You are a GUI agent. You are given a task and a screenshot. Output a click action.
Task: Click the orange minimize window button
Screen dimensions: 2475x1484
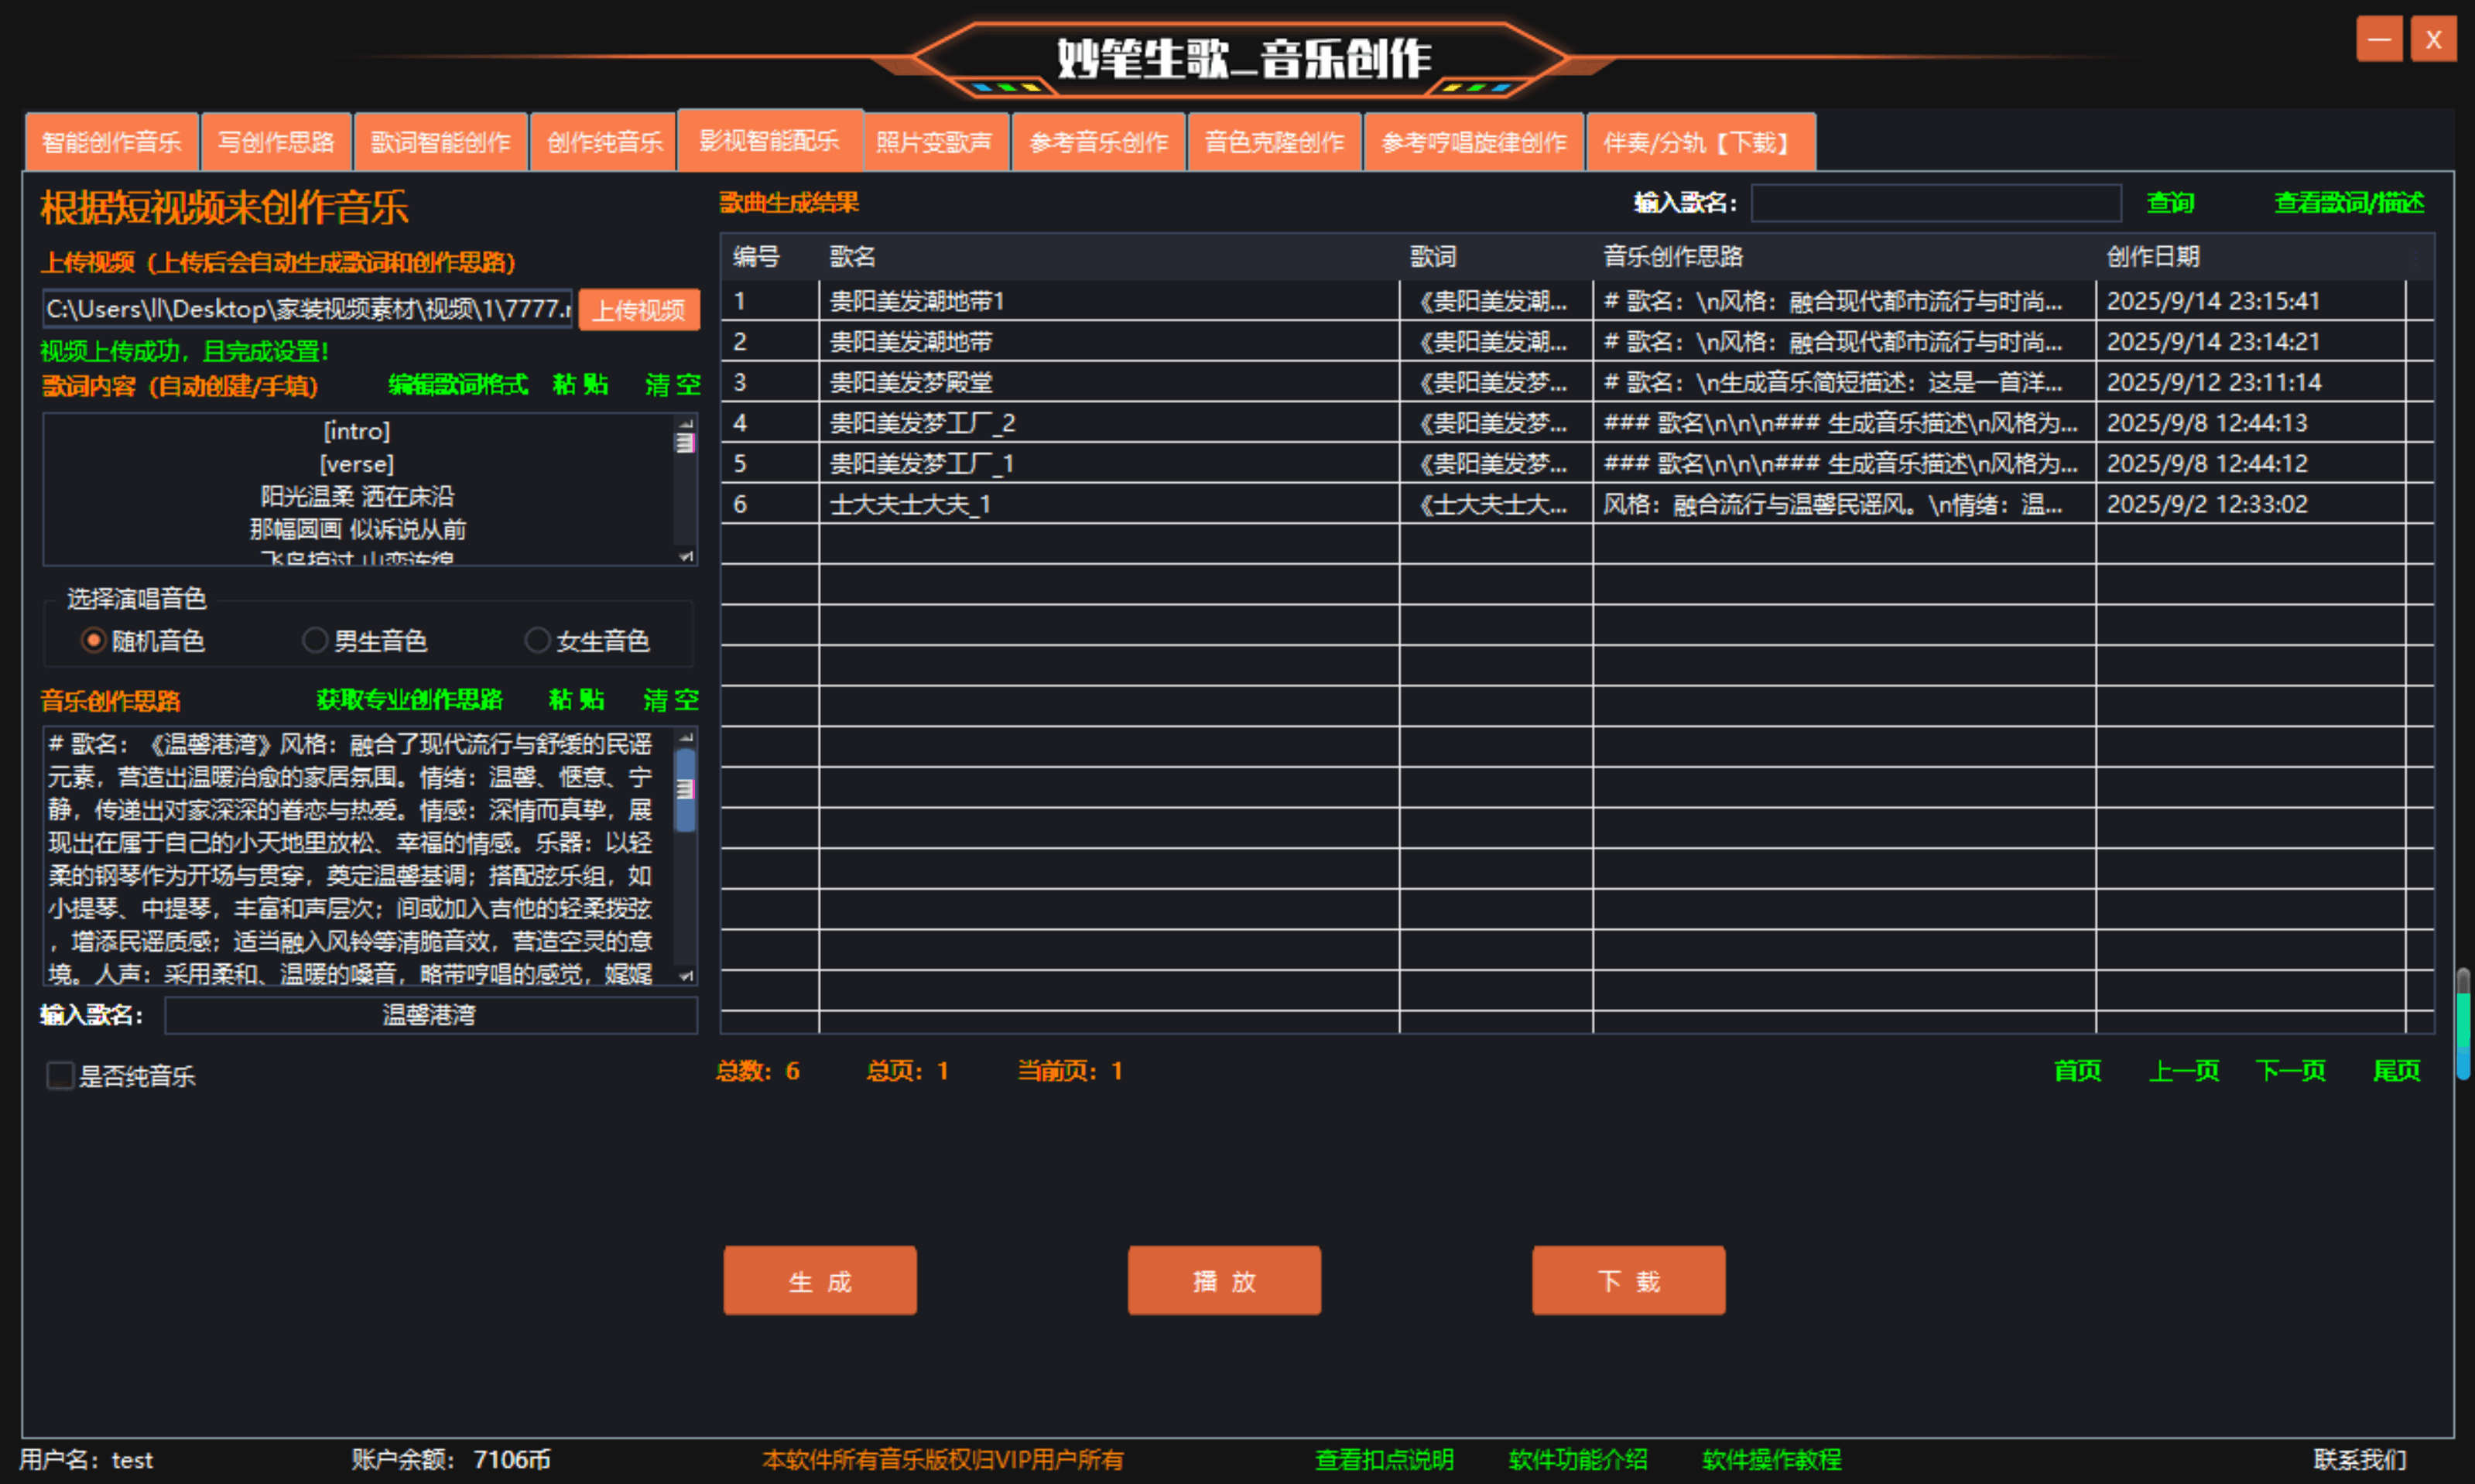[x=2379, y=39]
